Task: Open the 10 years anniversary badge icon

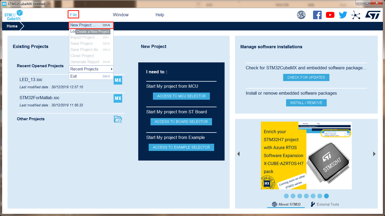Action: tap(301, 15)
